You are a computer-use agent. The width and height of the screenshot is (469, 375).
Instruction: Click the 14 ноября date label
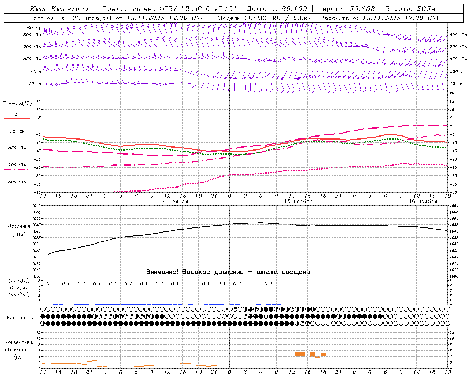point(174,201)
